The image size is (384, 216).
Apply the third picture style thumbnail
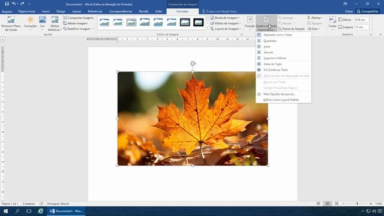tap(131, 22)
